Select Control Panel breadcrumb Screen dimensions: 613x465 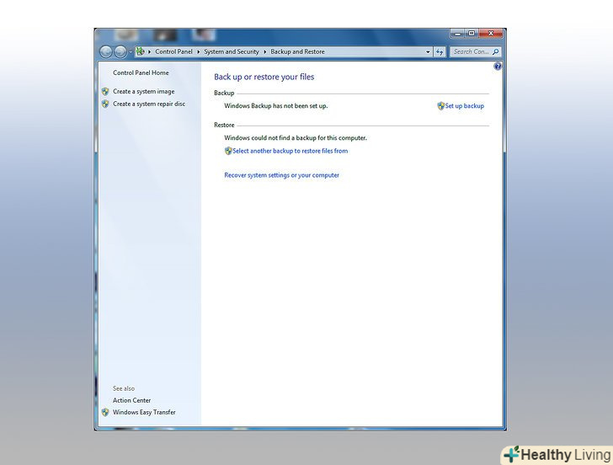(173, 51)
